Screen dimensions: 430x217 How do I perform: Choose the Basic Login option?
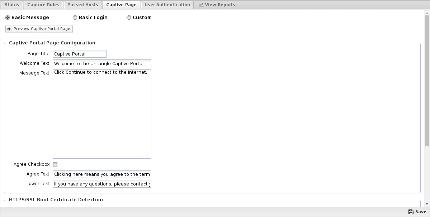click(75, 18)
